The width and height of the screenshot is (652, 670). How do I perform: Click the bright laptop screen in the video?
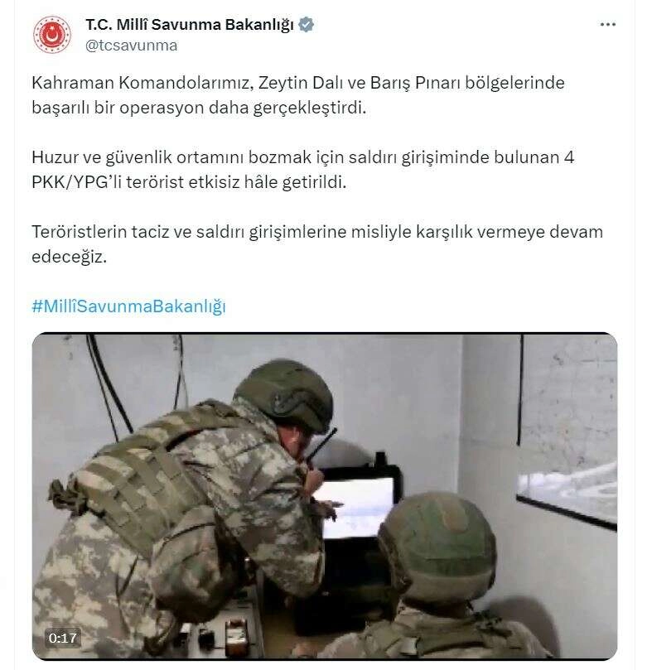356,506
